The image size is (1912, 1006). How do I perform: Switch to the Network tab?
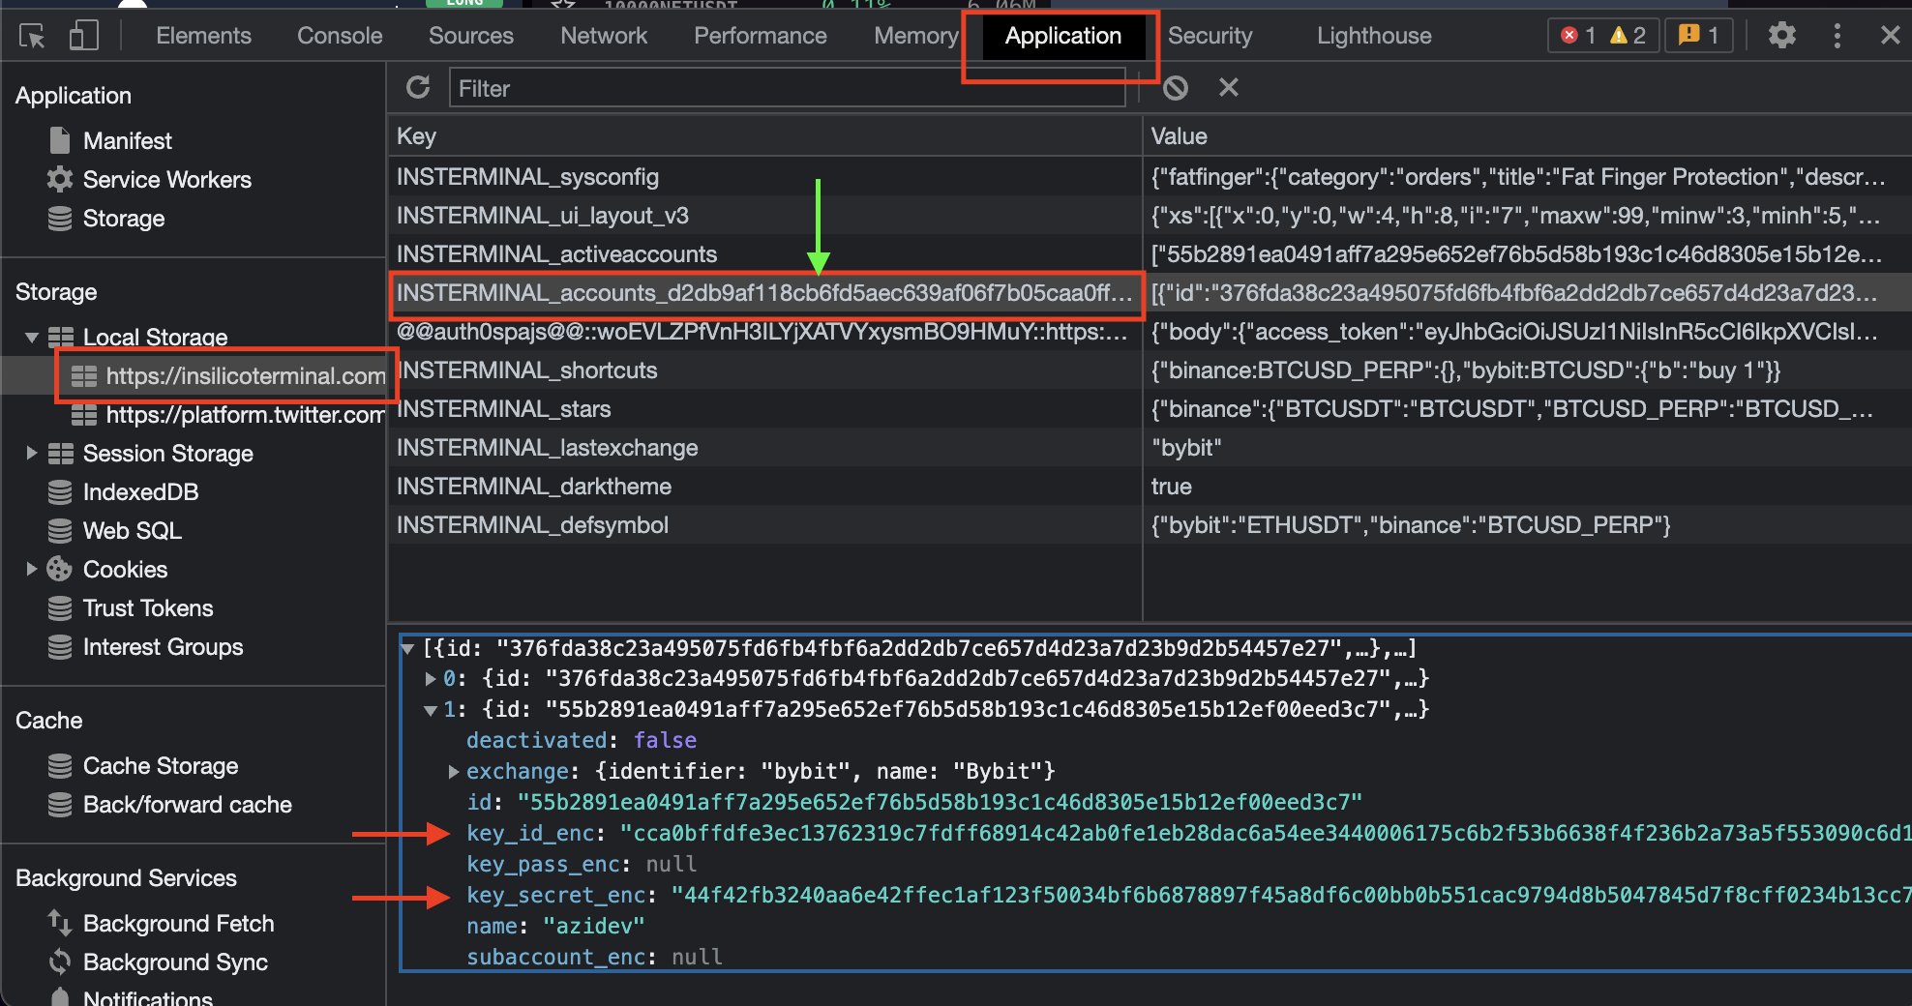click(603, 36)
